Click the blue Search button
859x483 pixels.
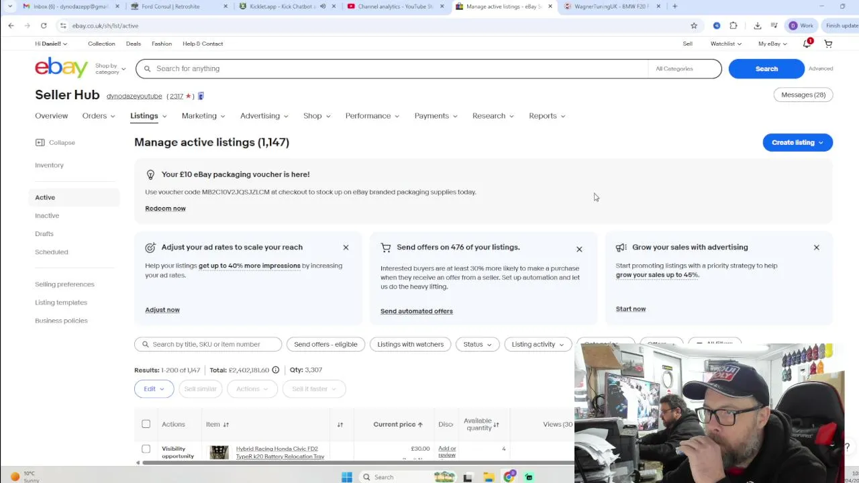(x=766, y=68)
